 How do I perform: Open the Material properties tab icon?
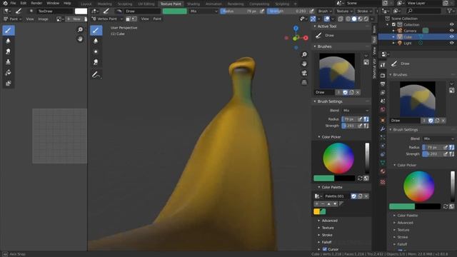click(383, 171)
